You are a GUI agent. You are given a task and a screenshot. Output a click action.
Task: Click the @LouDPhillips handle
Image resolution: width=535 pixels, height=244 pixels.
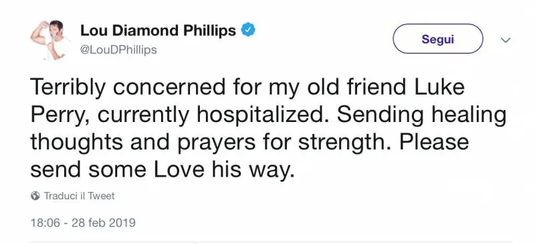pos(118,50)
